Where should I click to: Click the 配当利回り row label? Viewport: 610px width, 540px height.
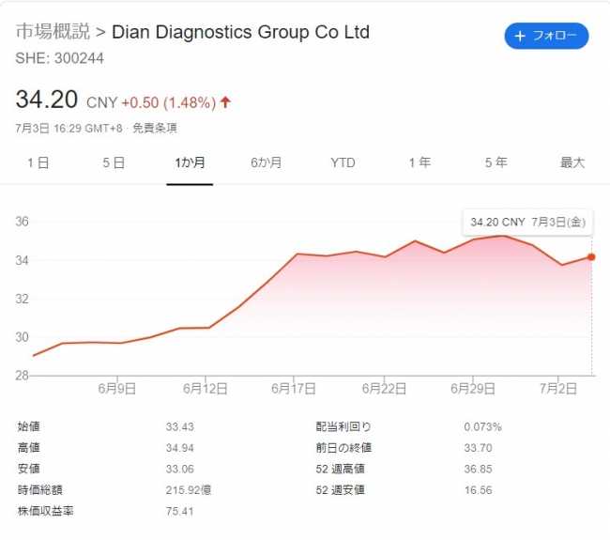click(343, 427)
